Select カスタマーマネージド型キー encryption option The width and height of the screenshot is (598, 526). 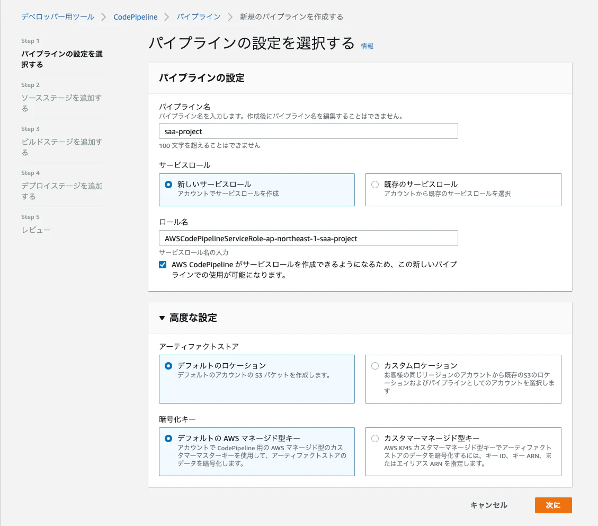tap(463, 452)
